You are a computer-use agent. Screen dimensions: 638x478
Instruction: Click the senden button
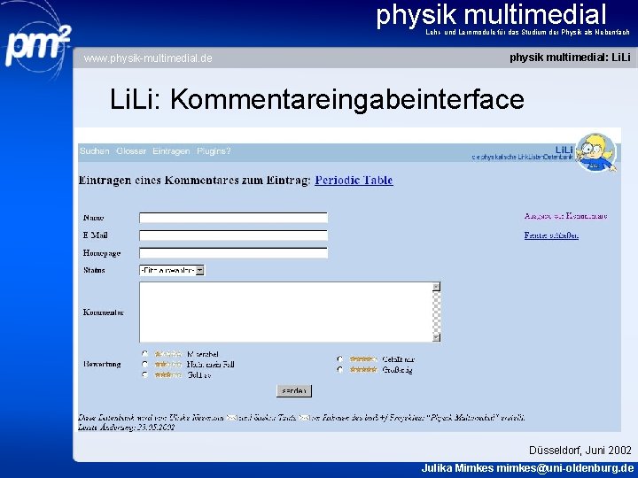click(x=294, y=391)
